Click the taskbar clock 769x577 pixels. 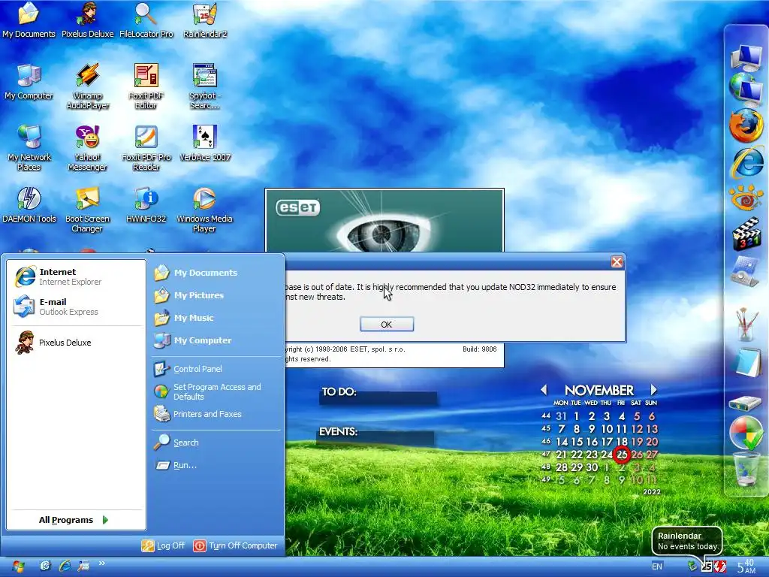(746, 566)
